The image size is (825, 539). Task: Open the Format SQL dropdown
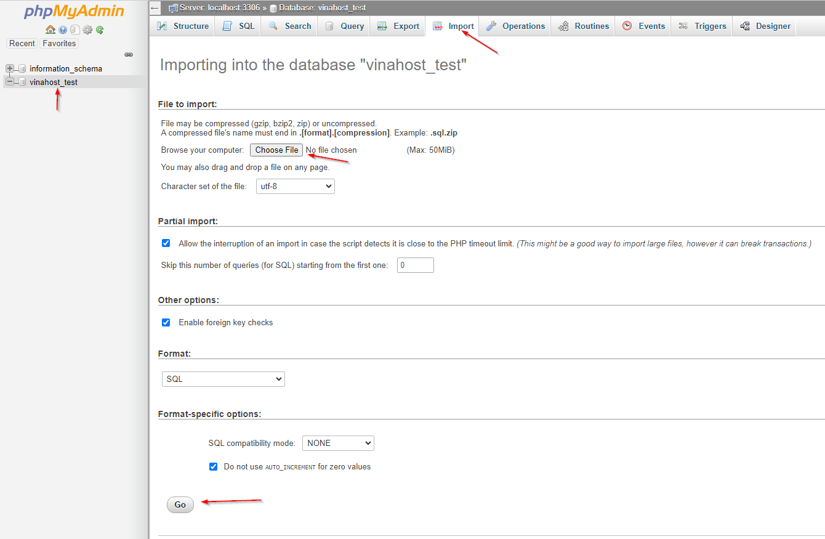click(x=223, y=379)
